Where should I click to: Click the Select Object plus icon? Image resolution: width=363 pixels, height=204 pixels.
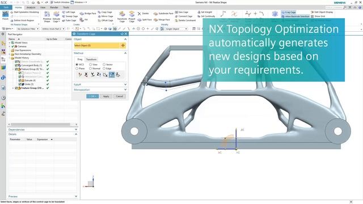[x=123, y=45]
